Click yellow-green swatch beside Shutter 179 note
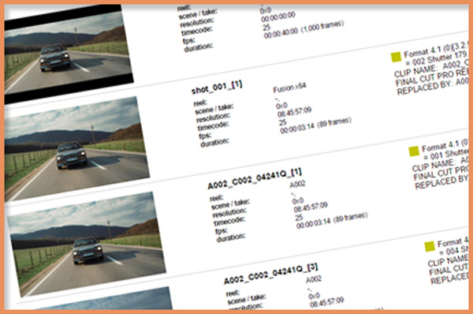This screenshot has height=314, width=473. pos(396,57)
